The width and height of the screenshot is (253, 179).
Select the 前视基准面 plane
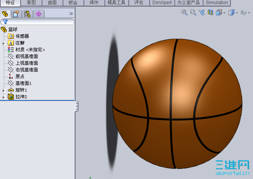(x=27, y=56)
